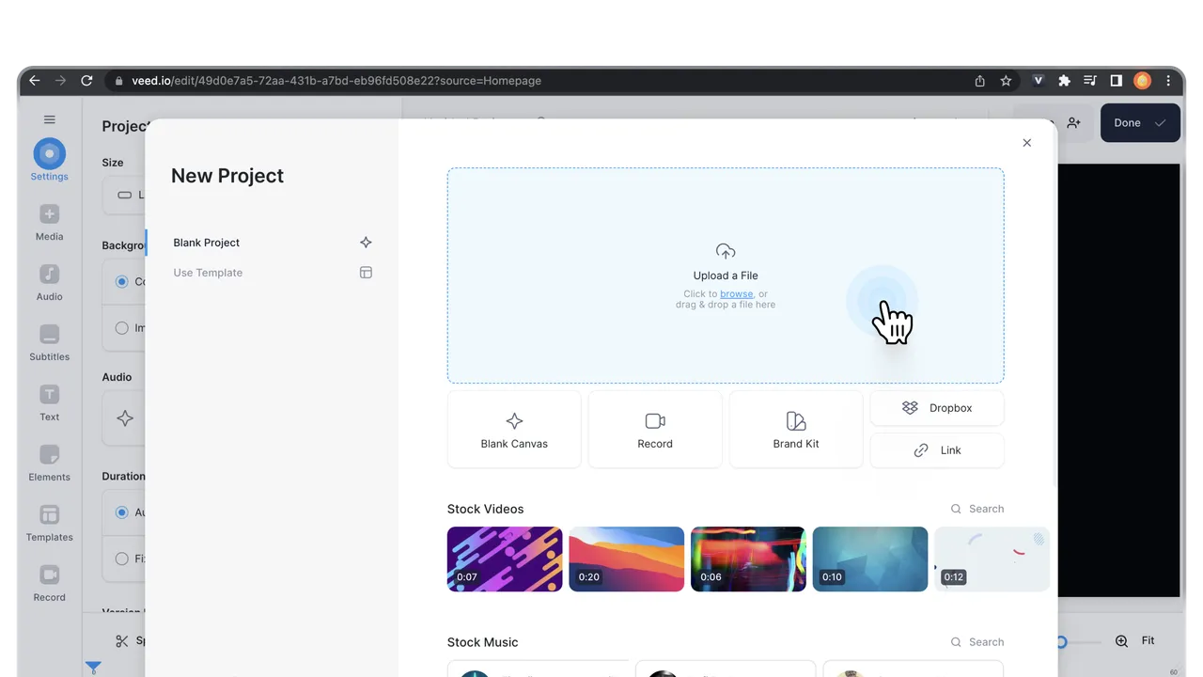Open the Chrome three-dot menu
The height and width of the screenshot is (677, 1203).
tap(1169, 81)
